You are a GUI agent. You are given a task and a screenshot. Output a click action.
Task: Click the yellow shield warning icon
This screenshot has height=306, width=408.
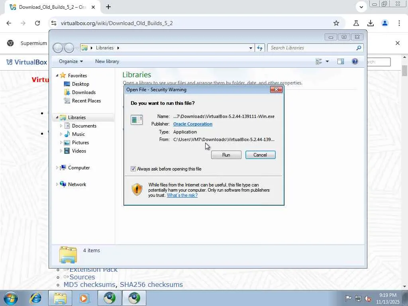click(137, 189)
